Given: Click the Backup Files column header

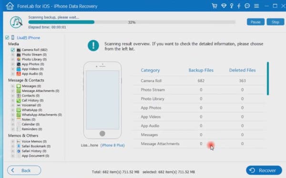Looking at the screenshot, I should [201, 70].
